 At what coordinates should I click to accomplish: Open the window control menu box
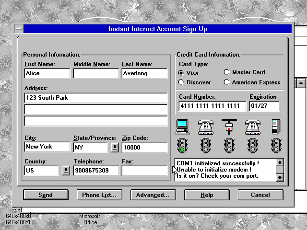point(19,29)
